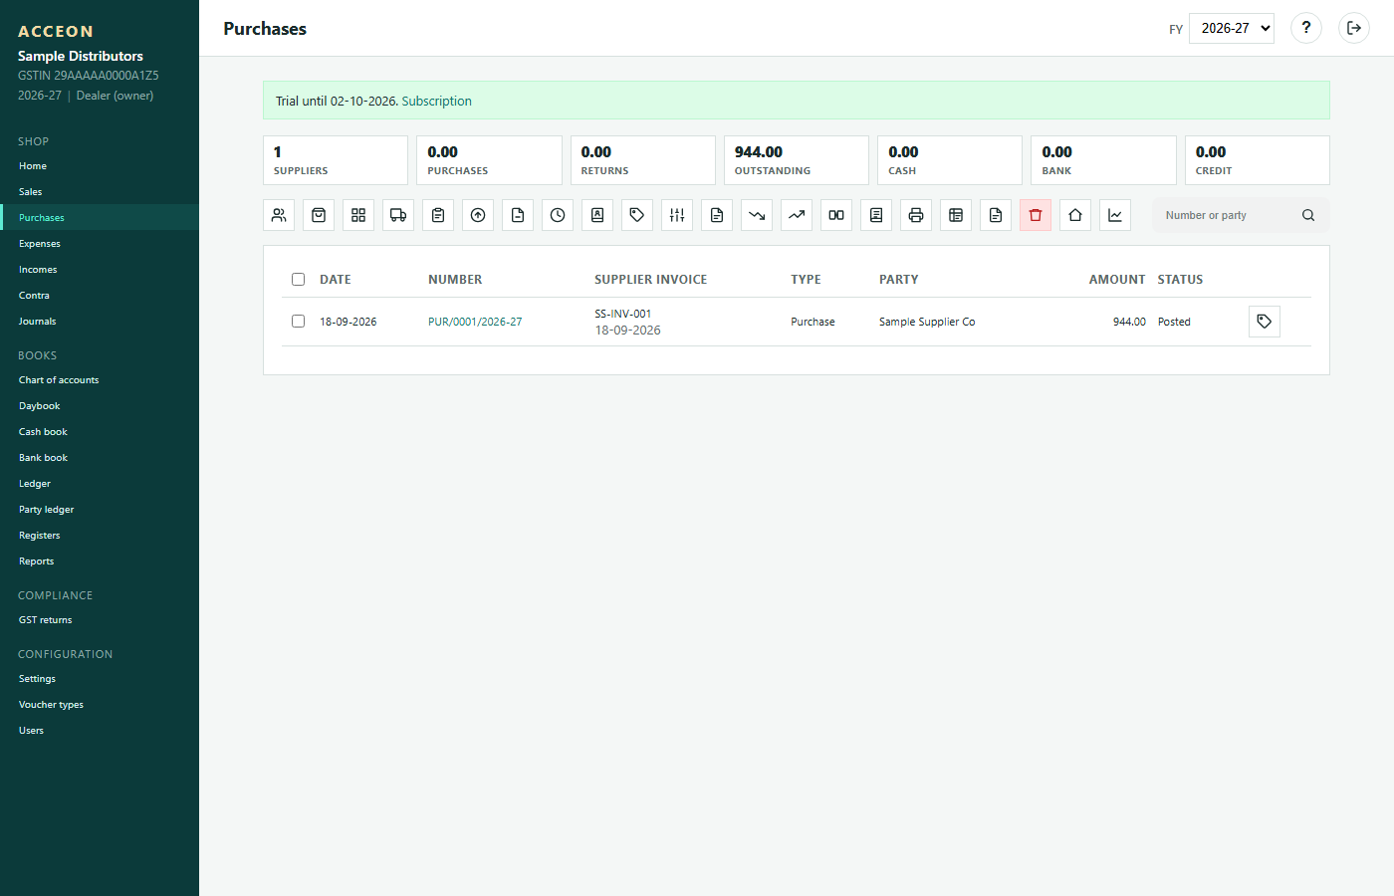Screen dimensions: 1394x896
Task: Click the Posted status text
Action: [1174, 322]
